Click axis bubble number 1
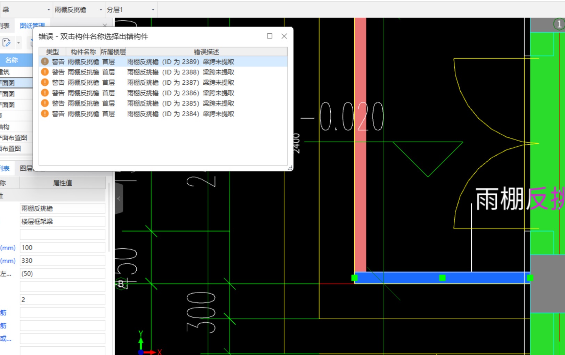This screenshot has height=355, width=565. (x=559, y=24)
